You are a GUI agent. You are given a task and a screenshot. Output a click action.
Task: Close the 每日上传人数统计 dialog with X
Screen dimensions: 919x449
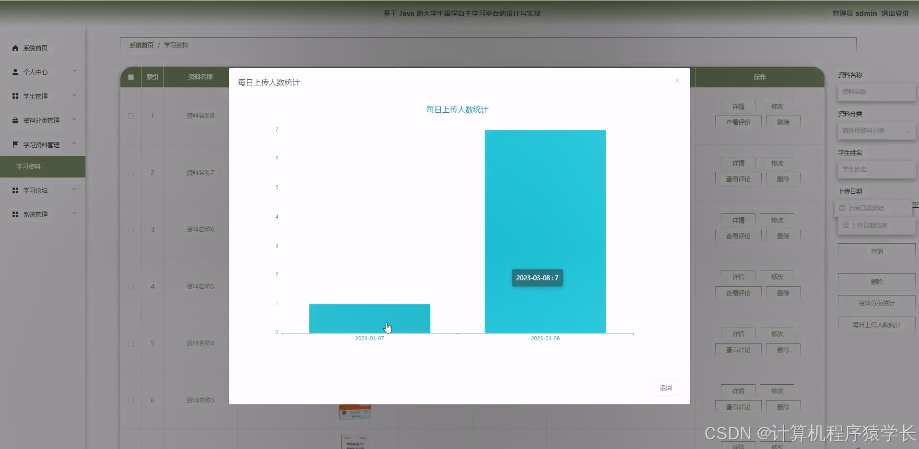click(x=677, y=81)
